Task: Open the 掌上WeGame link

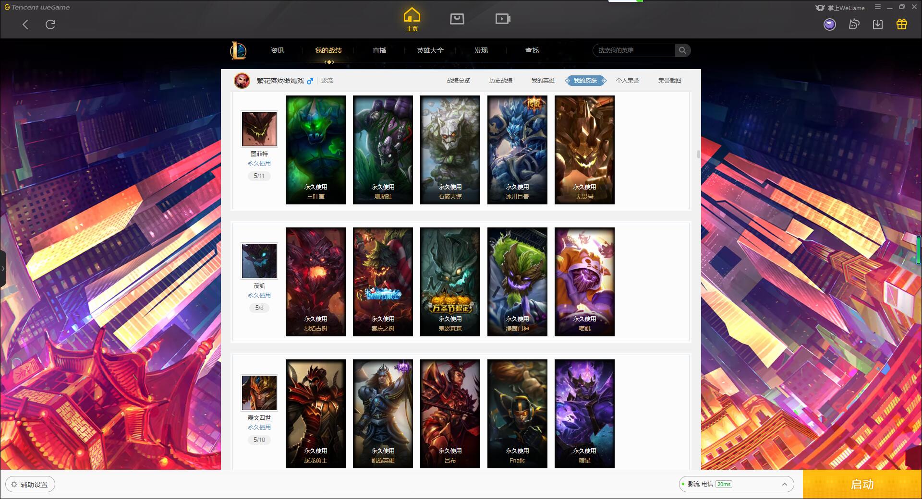Action: 840,8
